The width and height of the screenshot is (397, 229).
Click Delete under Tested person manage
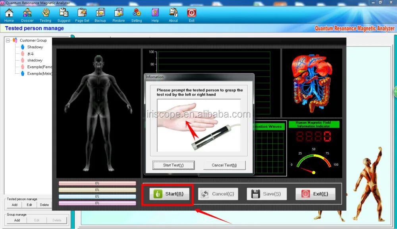44,205
